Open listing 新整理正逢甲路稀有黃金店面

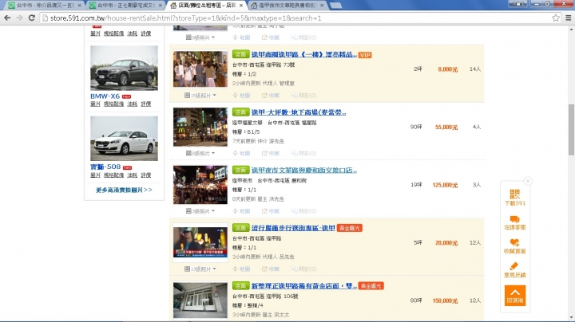click(304, 286)
